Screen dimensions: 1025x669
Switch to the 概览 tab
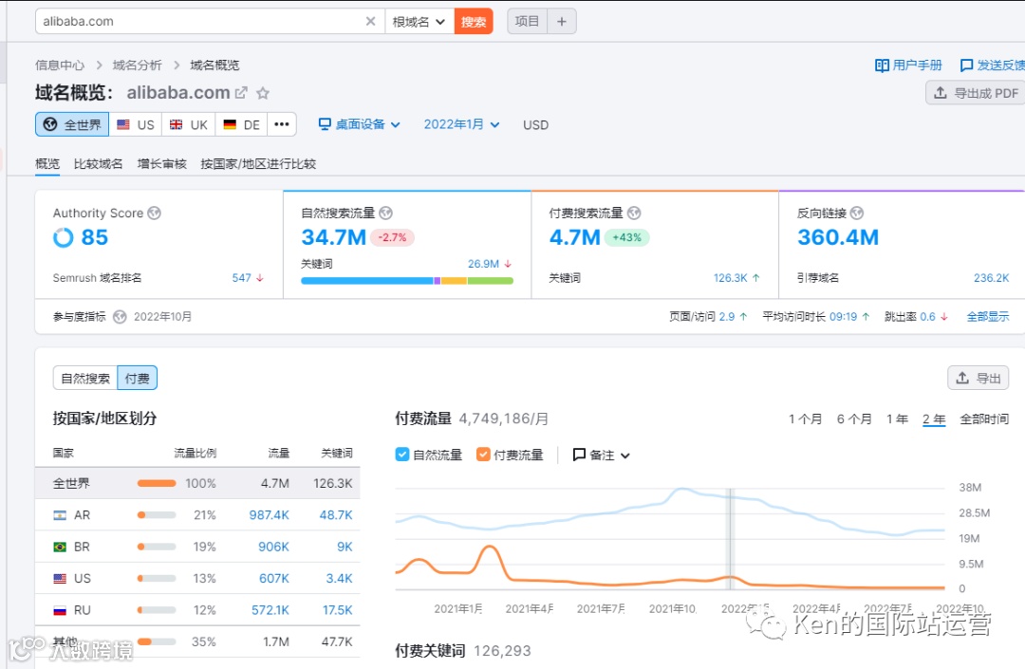[x=47, y=163]
